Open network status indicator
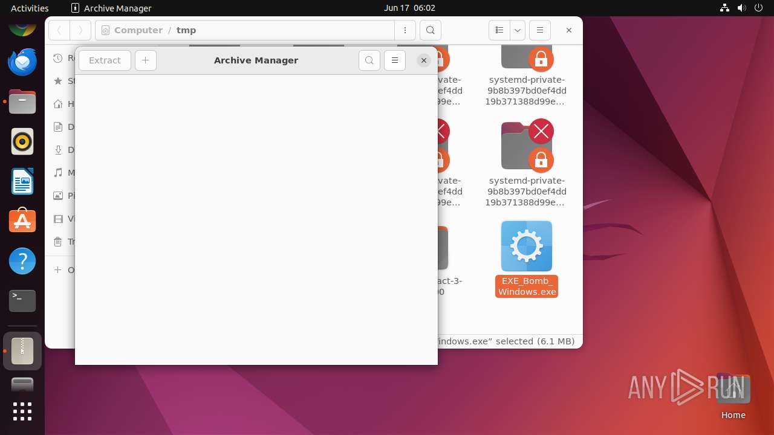This screenshot has height=435, width=774. [725, 8]
